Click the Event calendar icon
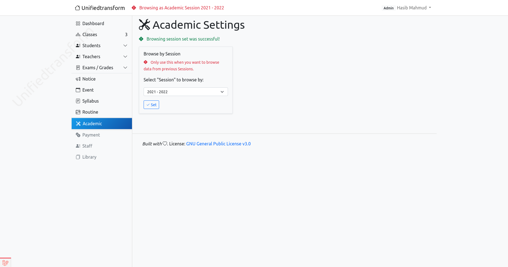 click(78, 90)
